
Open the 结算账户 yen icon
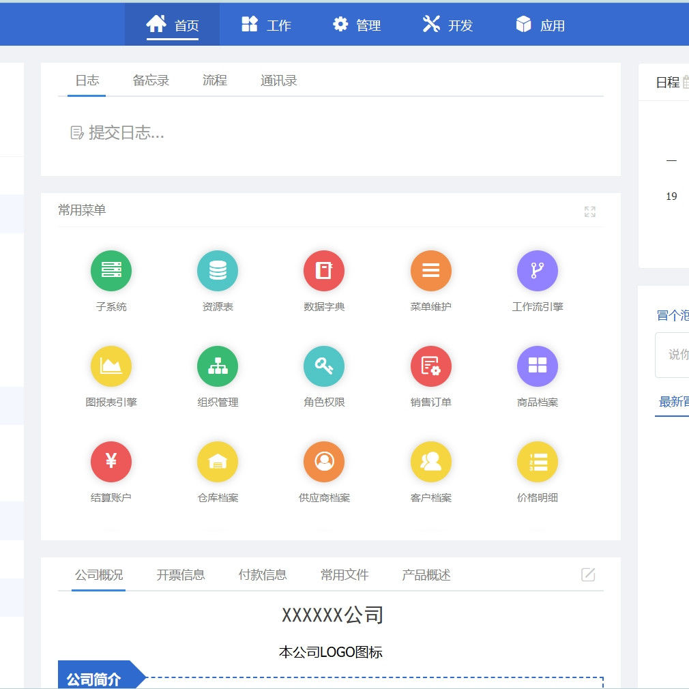point(111,461)
